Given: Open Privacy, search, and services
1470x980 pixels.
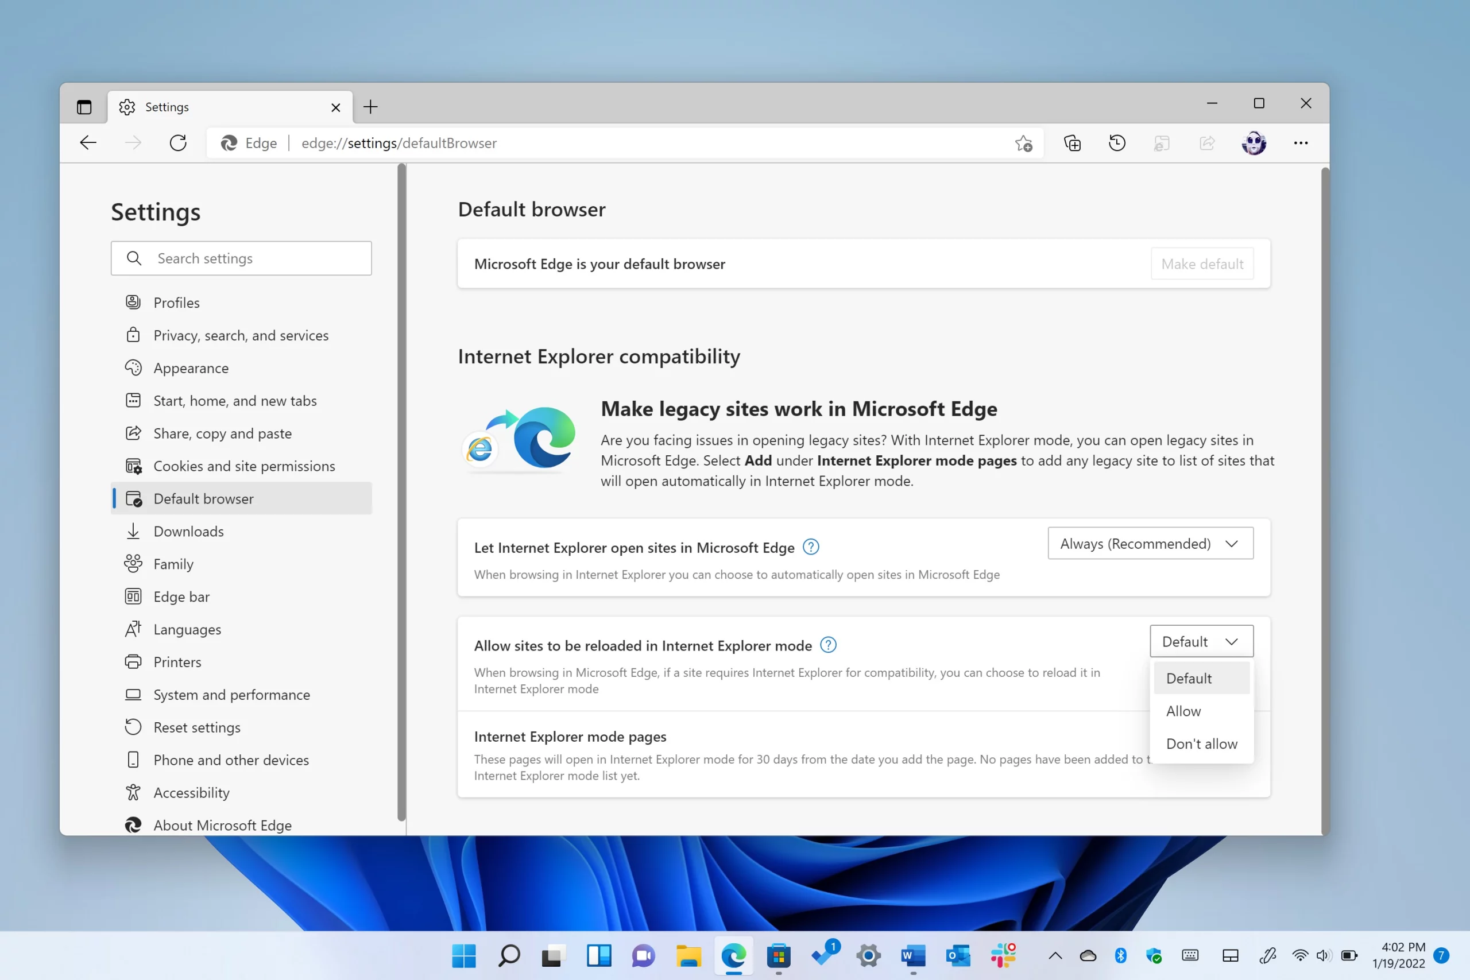Looking at the screenshot, I should [x=242, y=335].
